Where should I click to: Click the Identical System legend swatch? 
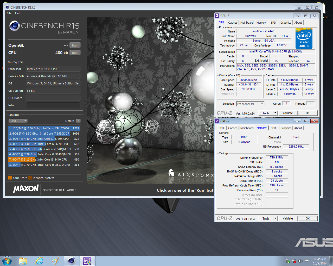(30, 178)
